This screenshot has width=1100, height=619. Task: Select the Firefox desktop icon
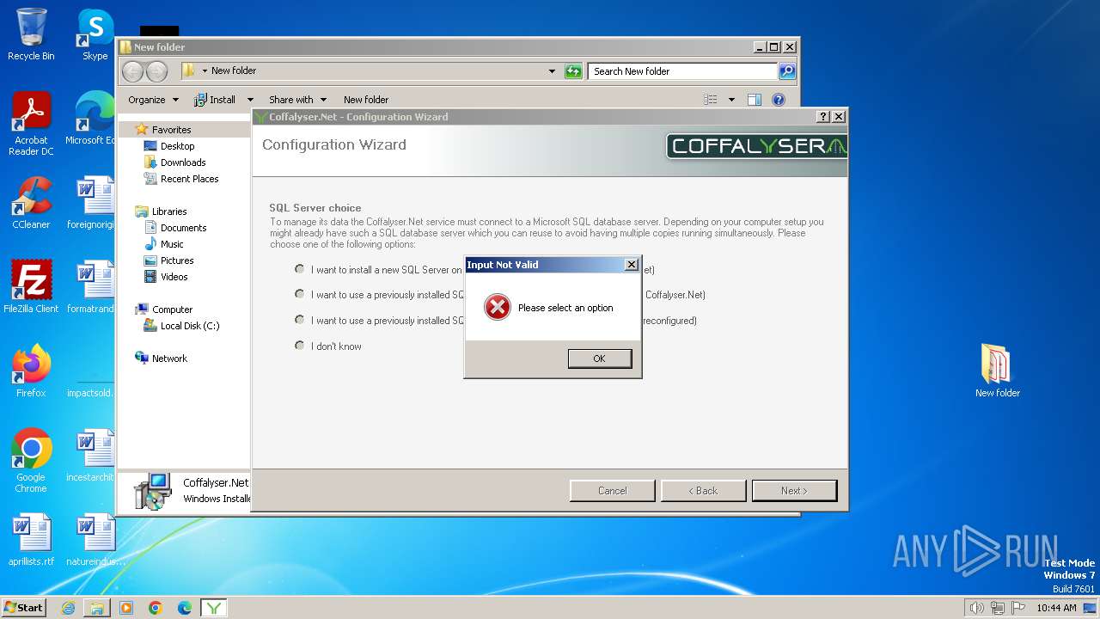point(31,371)
